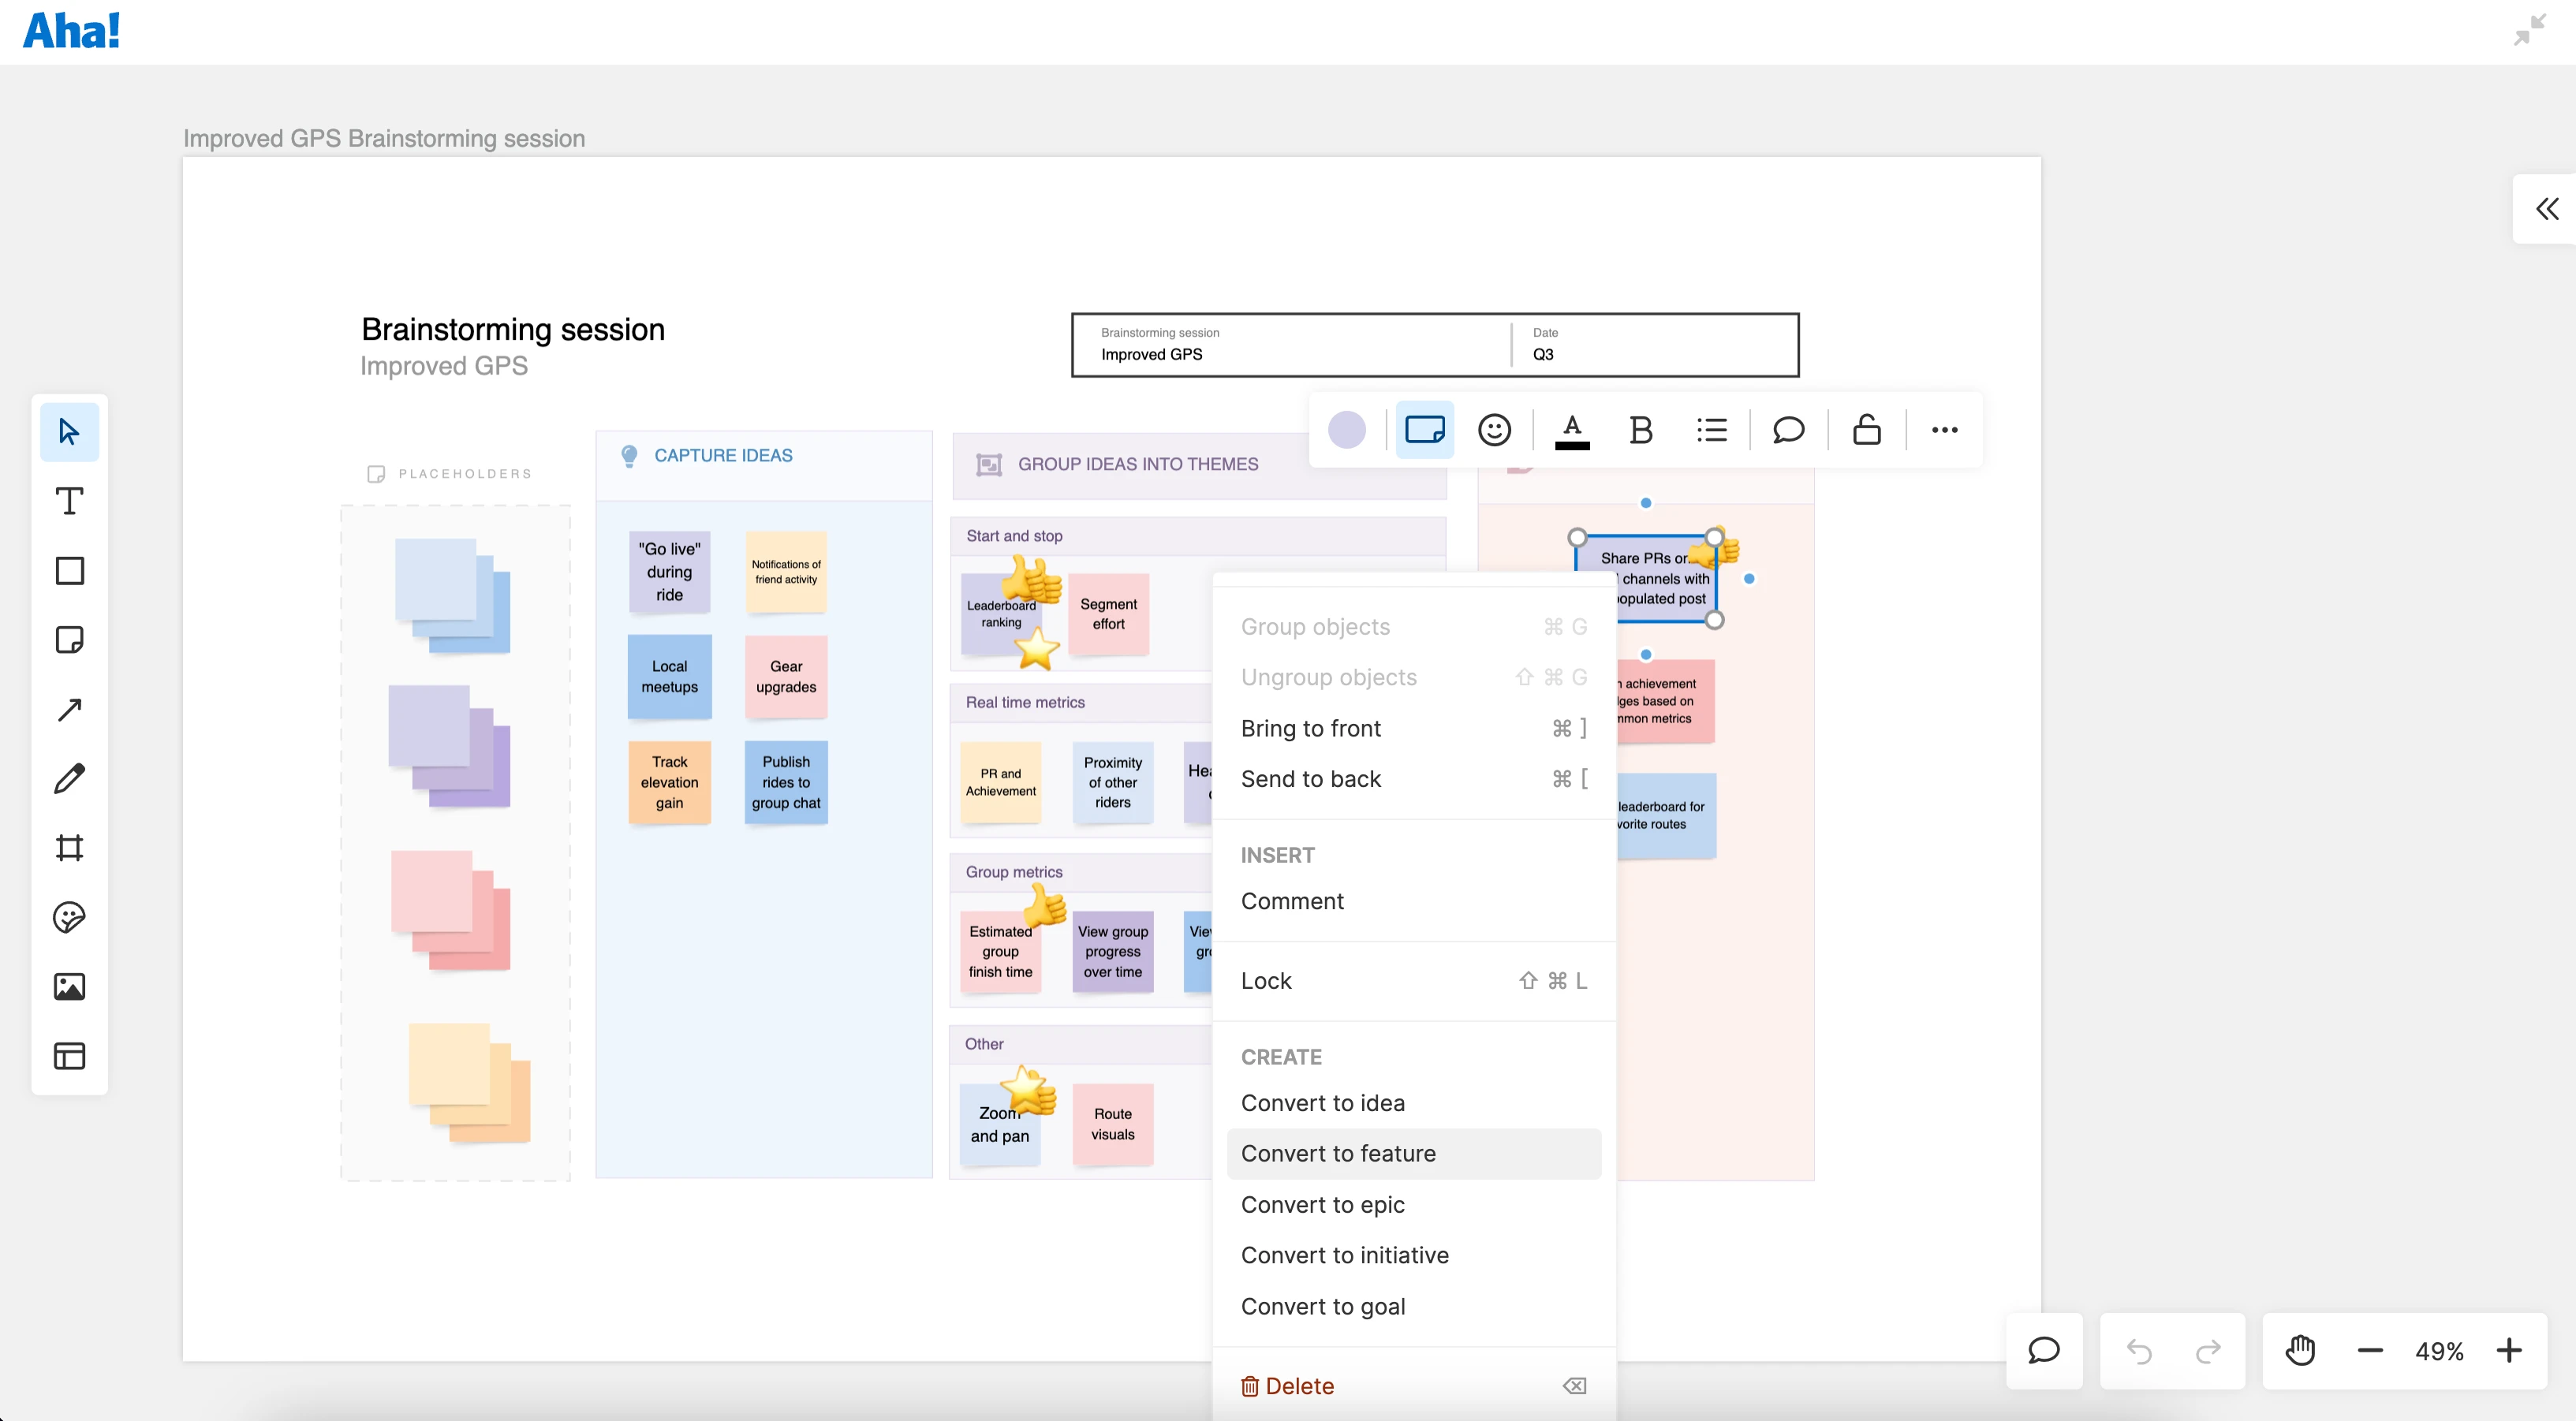Image resolution: width=2576 pixels, height=1421 pixels.
Task: Open the note color swatch picker
Action: click(1348, 430)
